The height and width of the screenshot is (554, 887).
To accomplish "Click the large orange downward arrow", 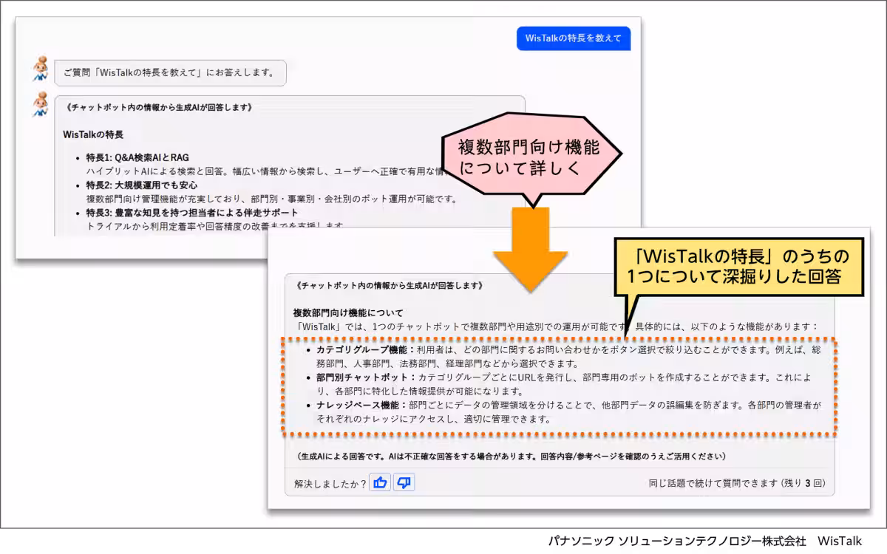I will coord(530,249).
